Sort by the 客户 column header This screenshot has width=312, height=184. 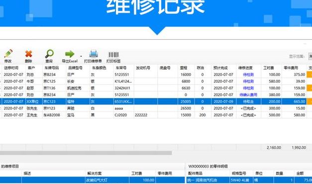[x=31, y=68]
